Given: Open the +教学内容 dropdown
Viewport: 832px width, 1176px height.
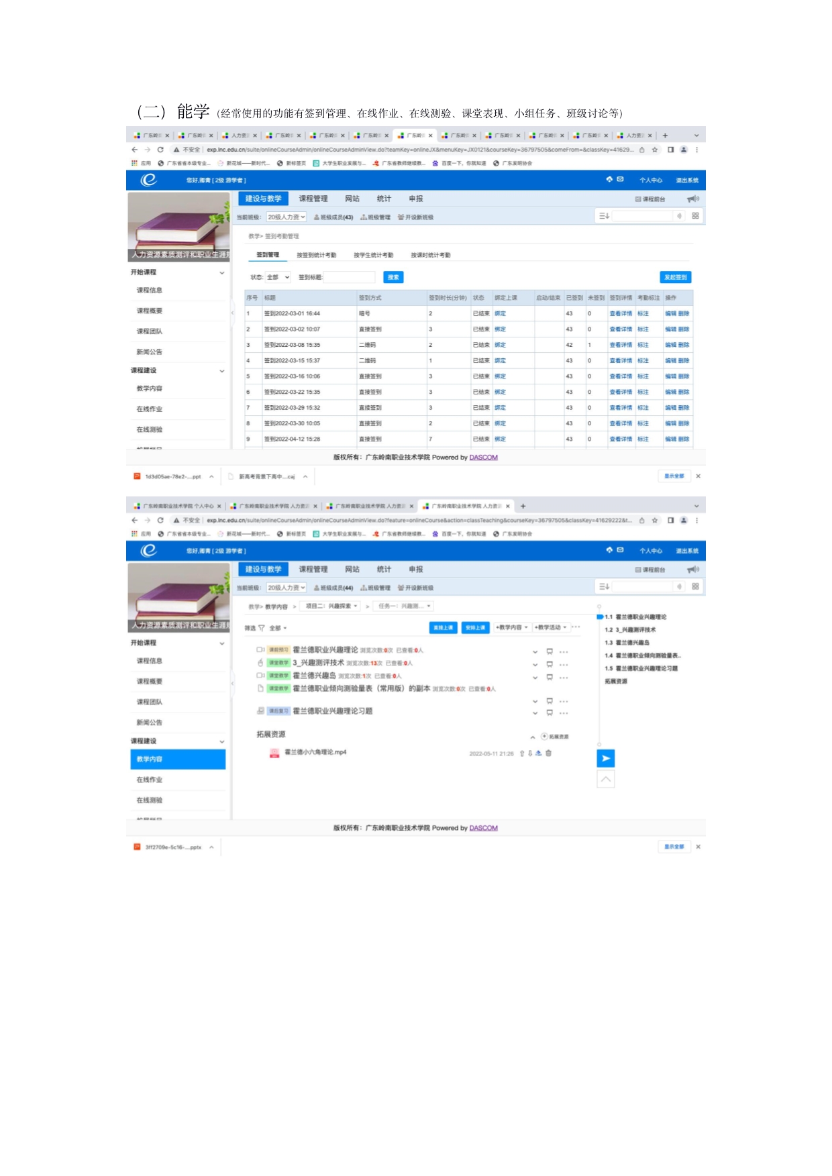Looking at the screenshot, I should click(x=512, y=627).
